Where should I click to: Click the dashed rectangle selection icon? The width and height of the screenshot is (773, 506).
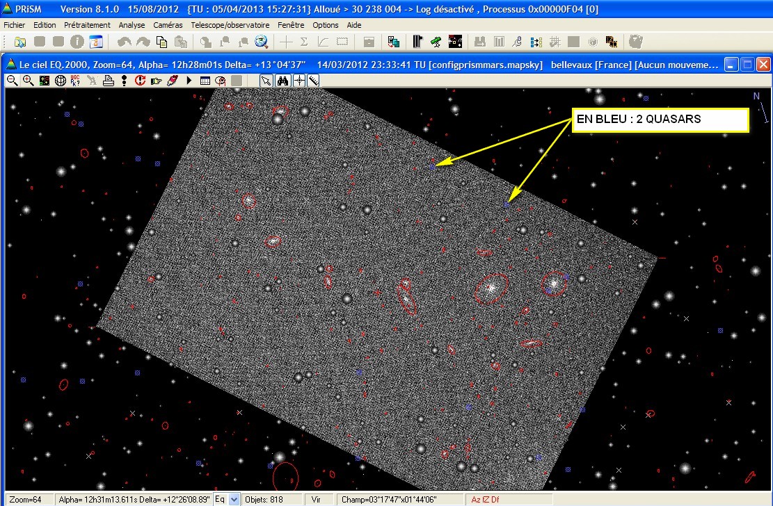coord(342,42)
